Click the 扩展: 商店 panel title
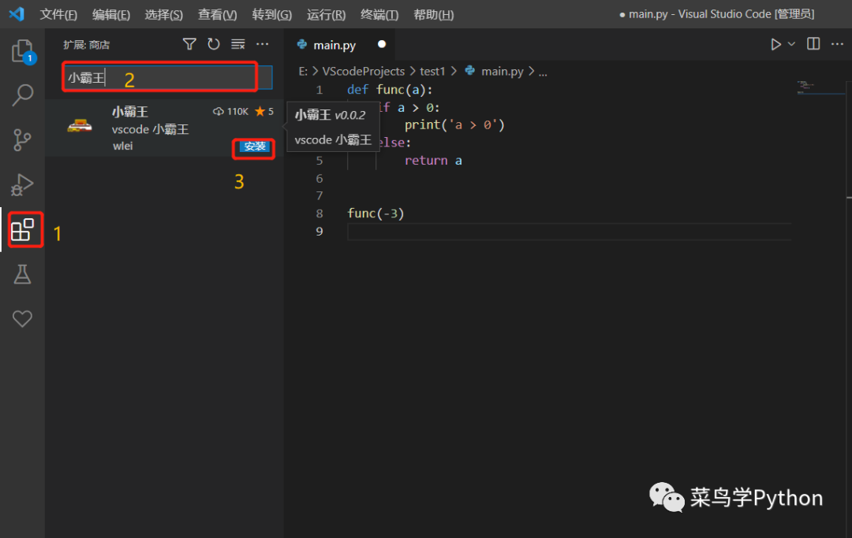Image resolution: width=852 pixels, height=538 pixels. click(87, 45)
